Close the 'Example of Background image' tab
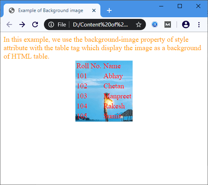 [94, 10]
